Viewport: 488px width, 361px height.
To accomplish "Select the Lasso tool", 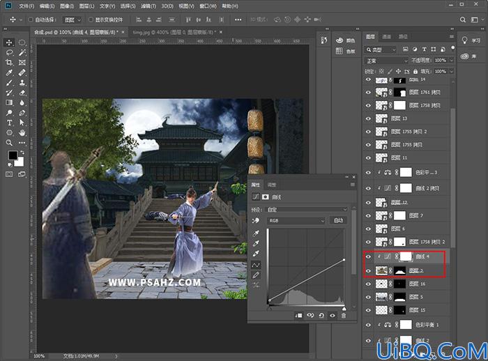I will [9, 52].
